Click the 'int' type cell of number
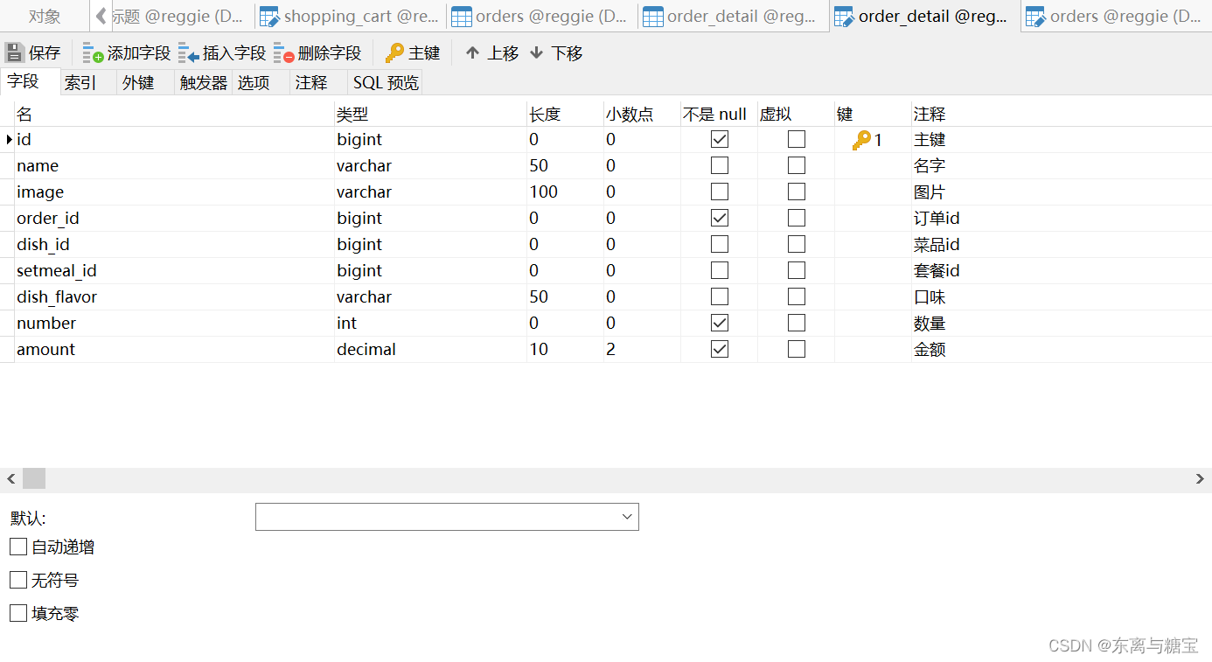The height and width of the screenshot is (662, 1212). 430,323
